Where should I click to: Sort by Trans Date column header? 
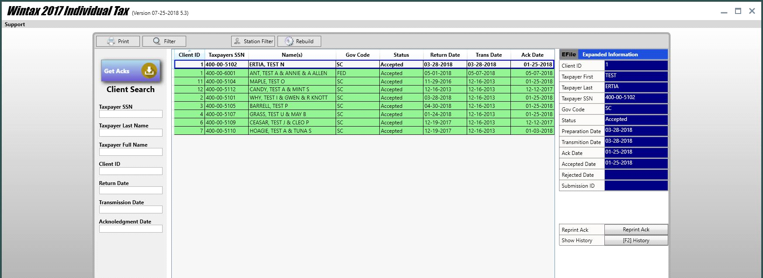(x=489, y=55)
